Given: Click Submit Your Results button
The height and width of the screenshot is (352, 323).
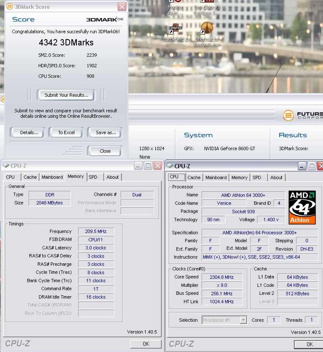Looking at the screenshot, I should [x=66, y=95].
